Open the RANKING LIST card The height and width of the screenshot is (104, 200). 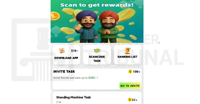pos(127,55)
